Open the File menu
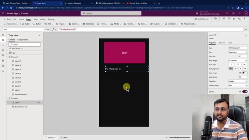This screenshot has width=249, height=140. click(x=15, y=19)
